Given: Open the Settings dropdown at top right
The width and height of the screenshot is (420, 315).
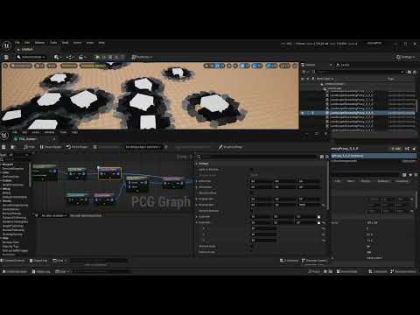Looking at the screenshot, I should [406, 57].
